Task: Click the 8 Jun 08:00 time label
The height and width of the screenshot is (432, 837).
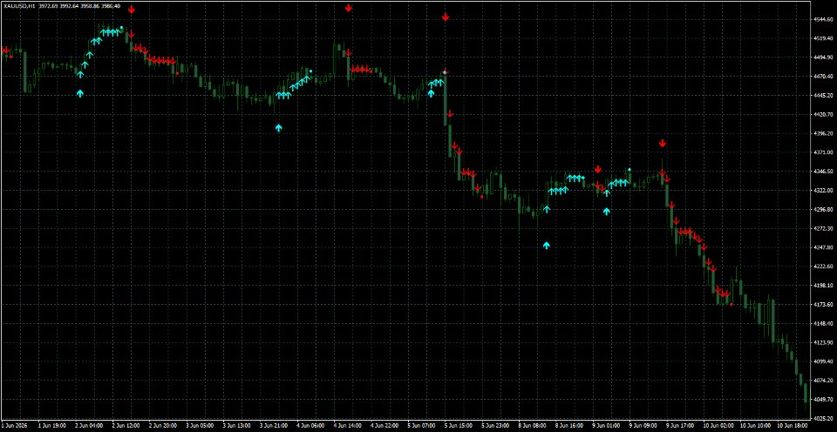Action: click(x=532, y=426)
